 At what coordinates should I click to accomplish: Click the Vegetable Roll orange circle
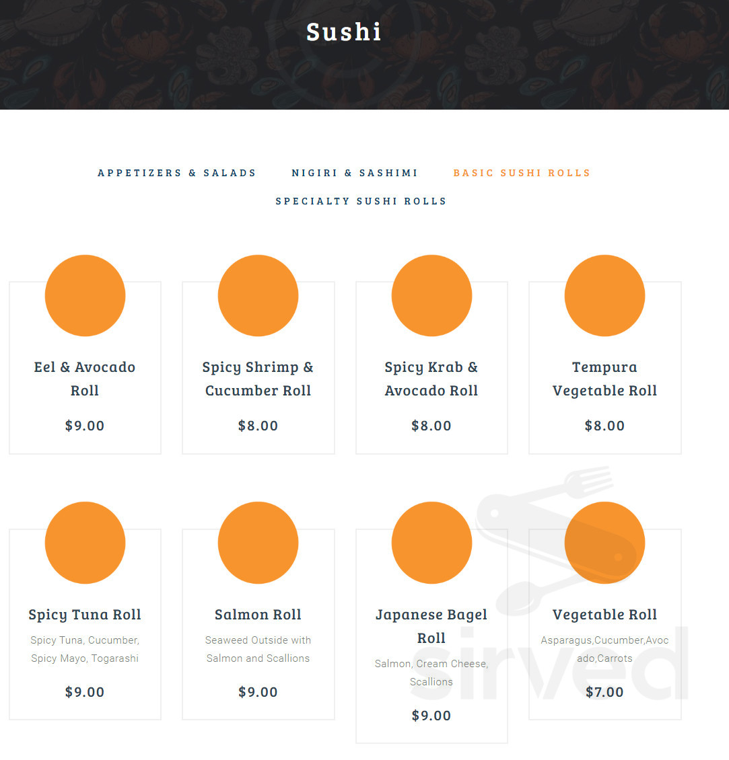coord(604,543)
